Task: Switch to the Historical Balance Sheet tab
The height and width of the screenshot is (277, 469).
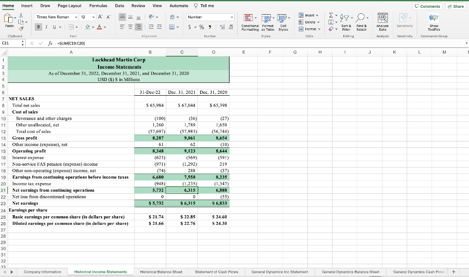Action: [x=161, y=271]
